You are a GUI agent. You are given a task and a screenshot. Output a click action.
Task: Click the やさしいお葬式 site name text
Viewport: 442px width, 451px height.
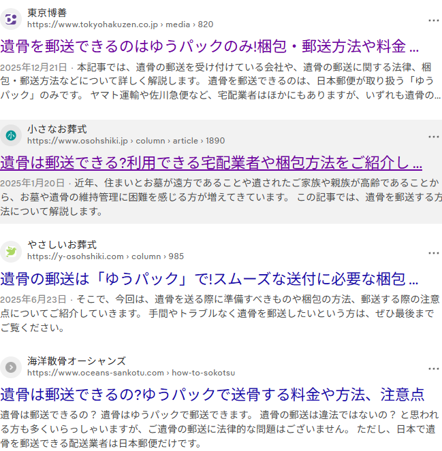point(62,245)
